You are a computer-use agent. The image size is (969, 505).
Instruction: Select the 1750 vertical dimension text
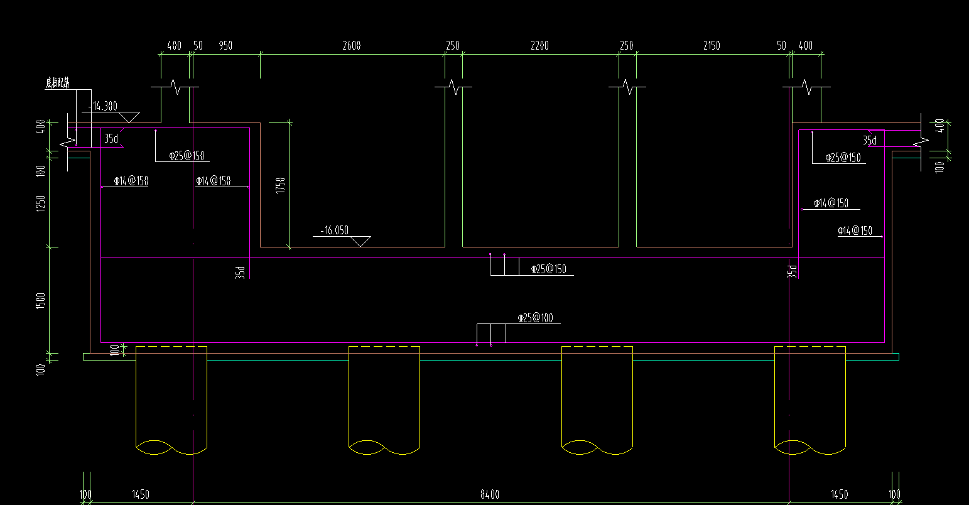tap(280, 185)
